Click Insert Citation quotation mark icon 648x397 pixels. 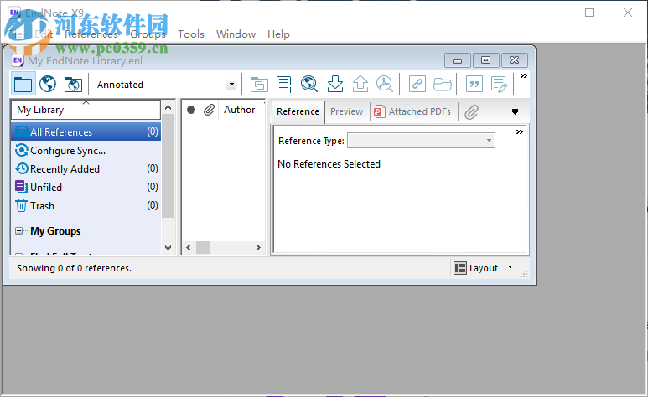pos(474,85)
